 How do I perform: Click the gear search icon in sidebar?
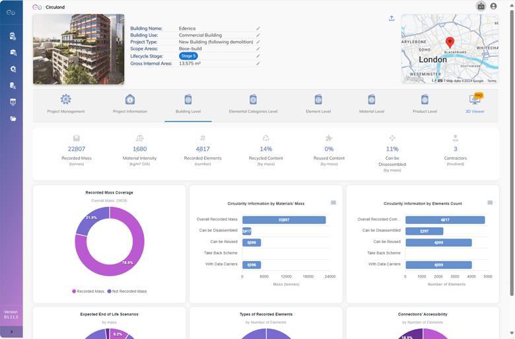pos(13,69)
